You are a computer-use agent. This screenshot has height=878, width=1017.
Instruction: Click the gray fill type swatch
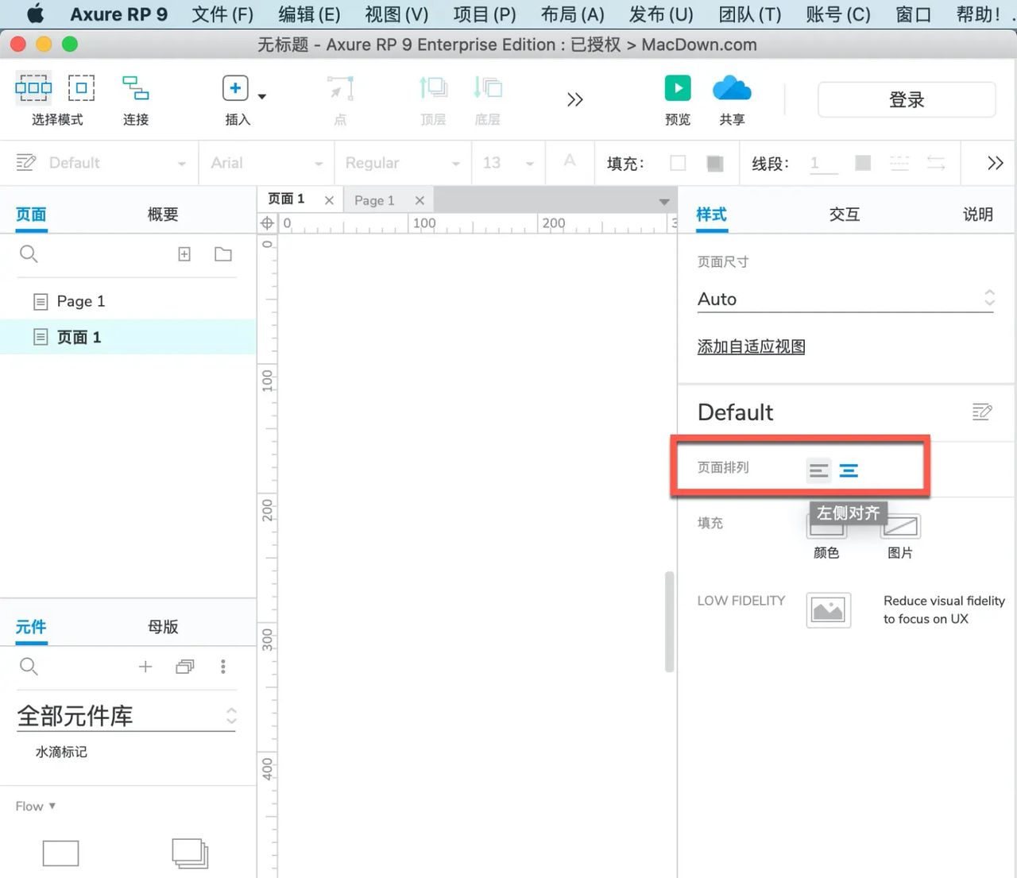click(715, 163)
